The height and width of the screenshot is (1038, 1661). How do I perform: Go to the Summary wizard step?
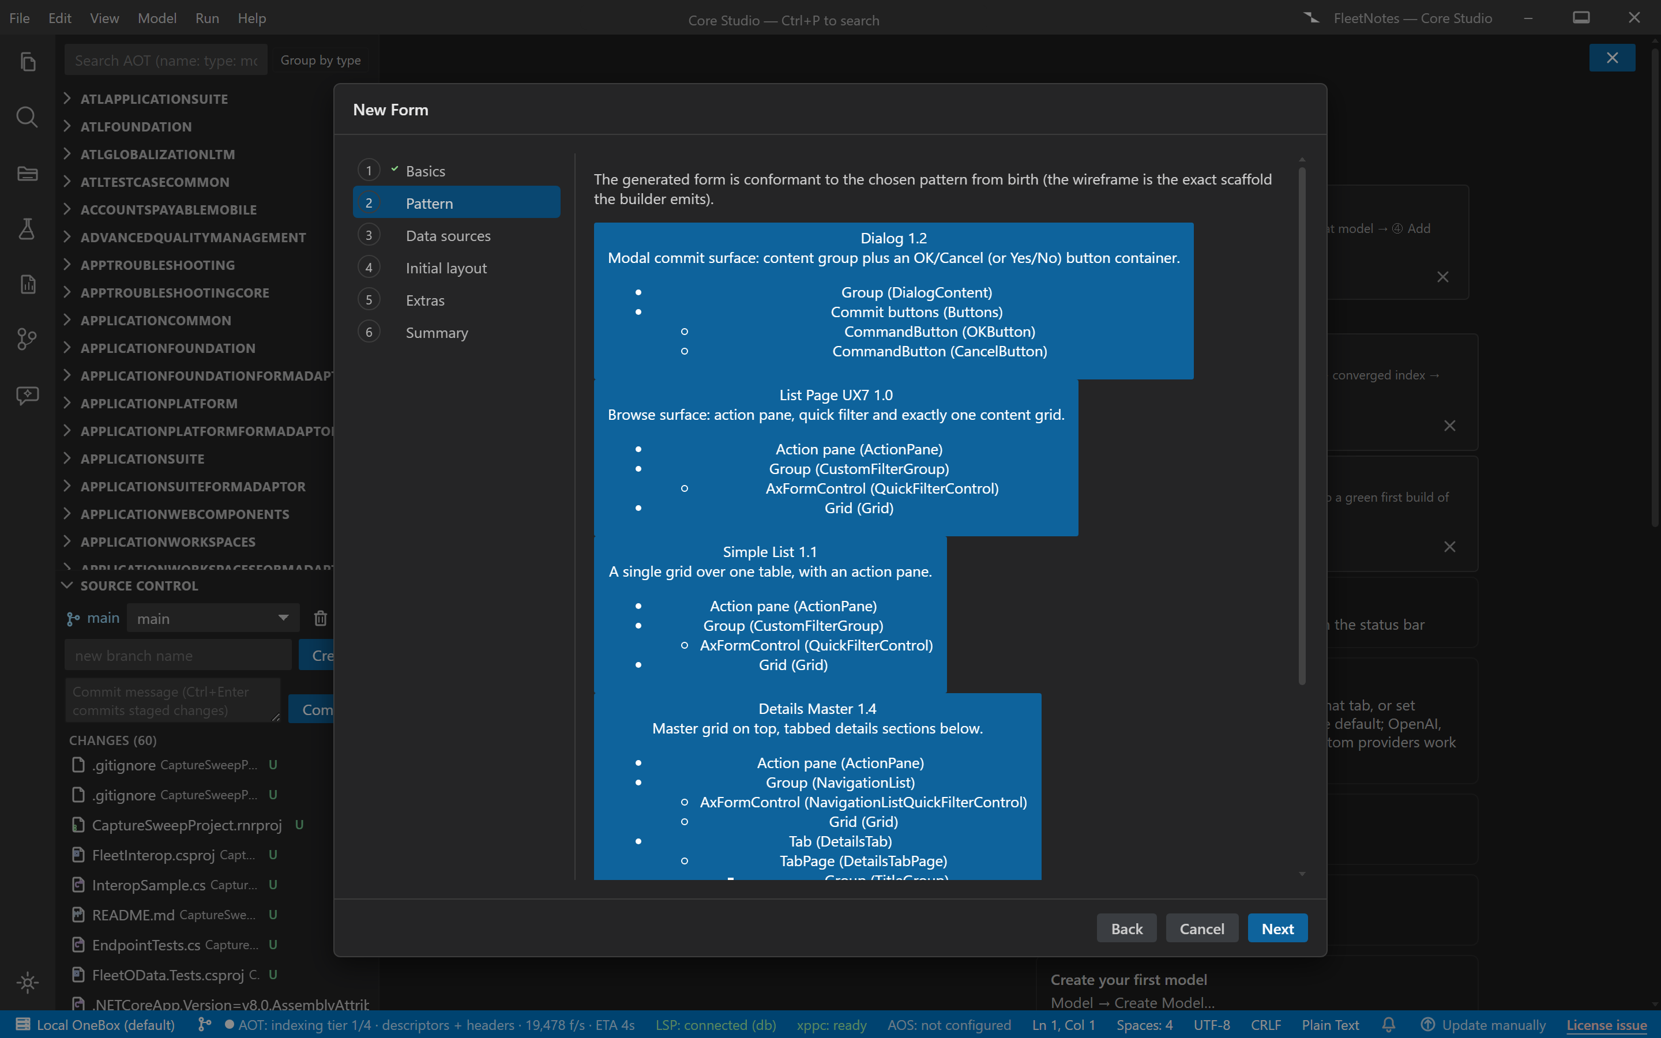pyautogui.click(x=456, y=332)
